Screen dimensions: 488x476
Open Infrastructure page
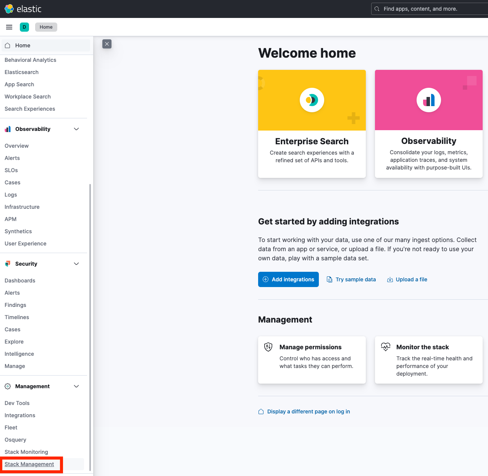[x=22, y=207]
